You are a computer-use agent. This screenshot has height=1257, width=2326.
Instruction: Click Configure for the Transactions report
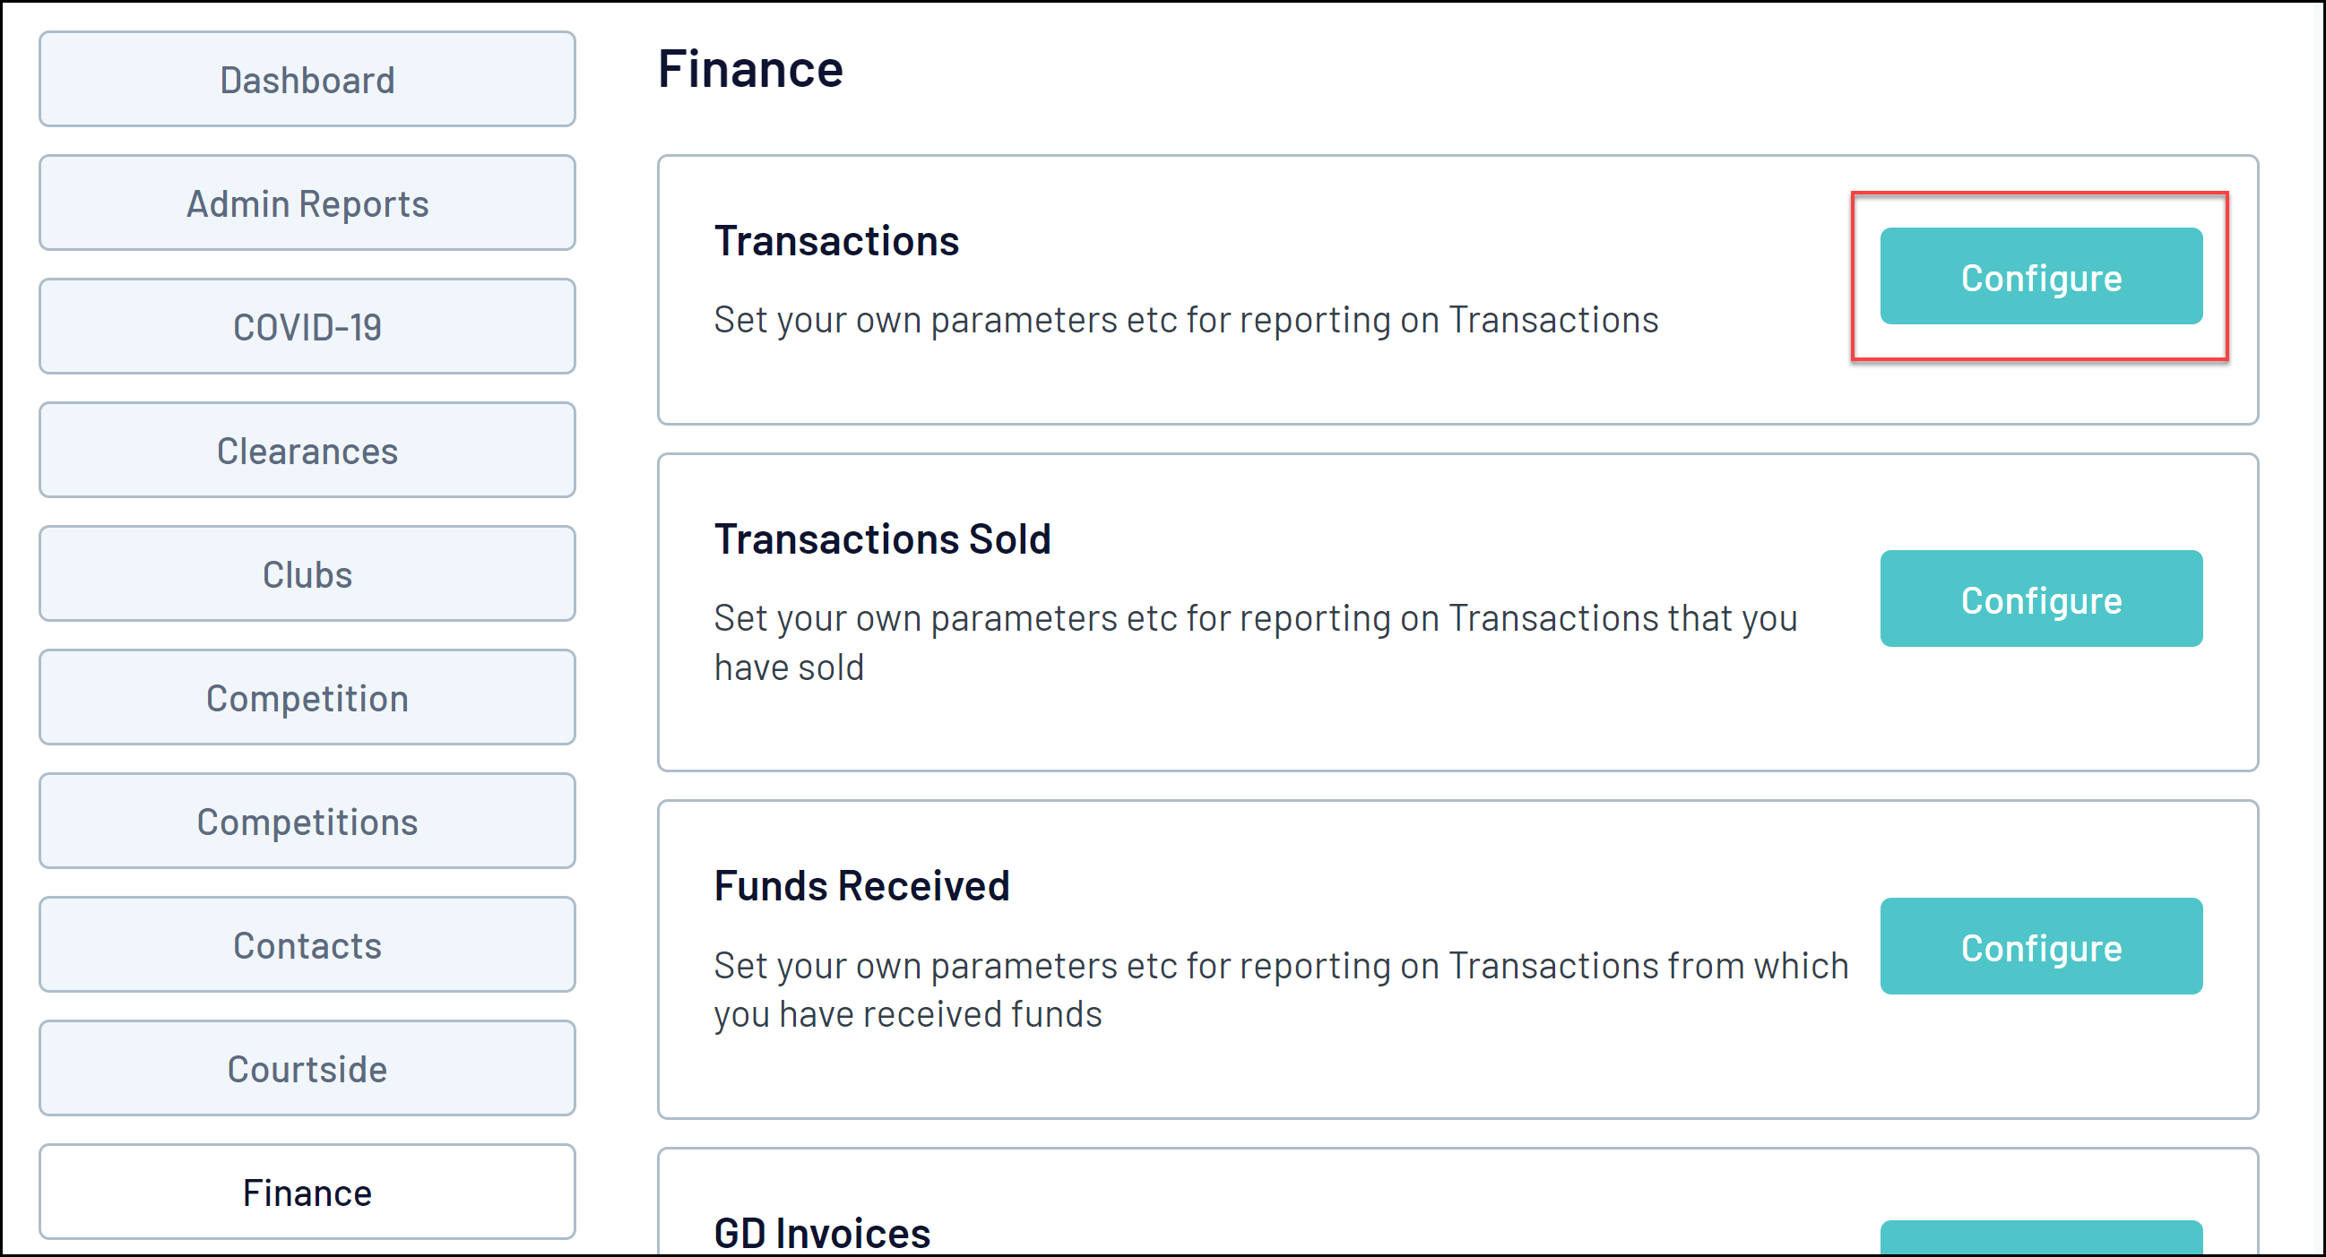pos(2041,277)
